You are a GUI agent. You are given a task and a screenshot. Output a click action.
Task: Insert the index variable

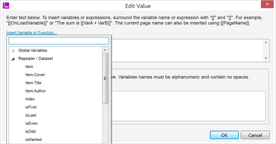(x=30, y=99)
